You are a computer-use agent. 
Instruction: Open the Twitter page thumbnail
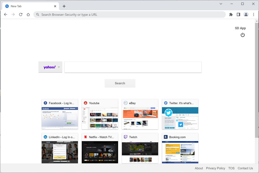click(180, 118)
